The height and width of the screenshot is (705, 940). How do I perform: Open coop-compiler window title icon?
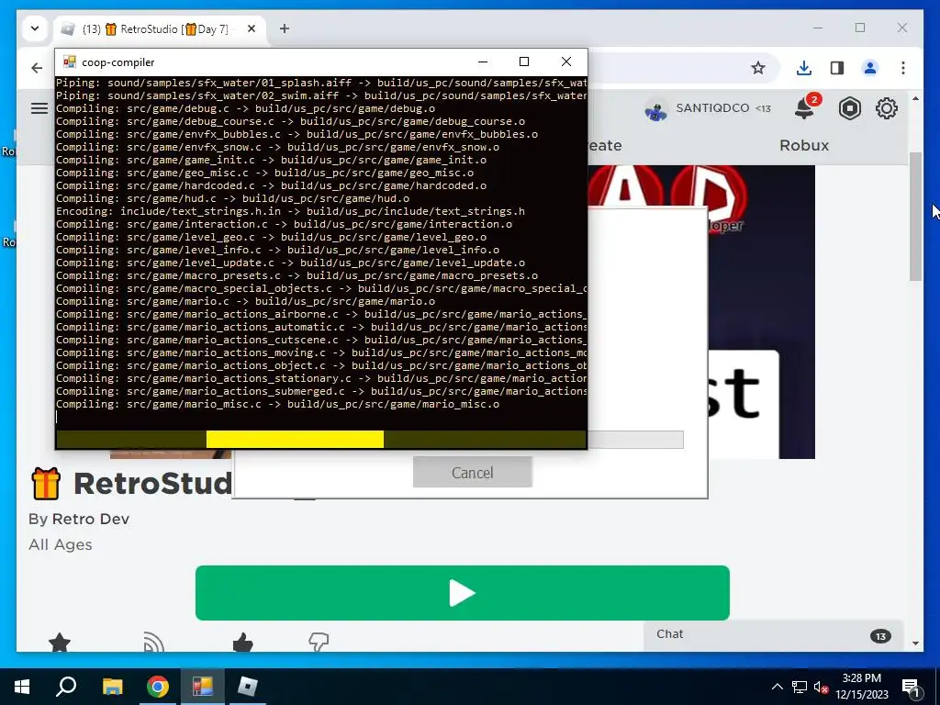pyautogui.click(x=70, y=62)
